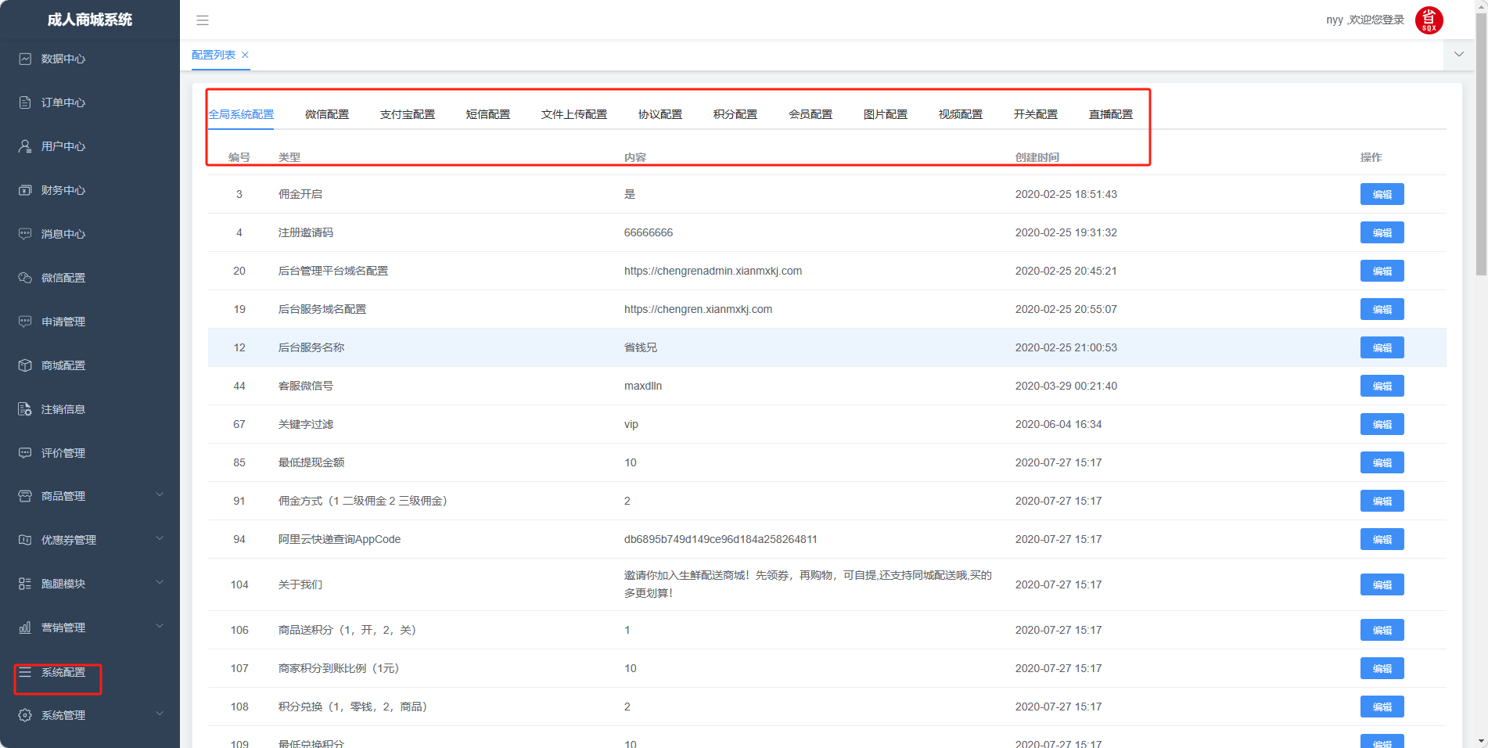Switch to the 支付宝配置 tab
The width and height of the screenshot is (1488, 748).
pos(407,114)
